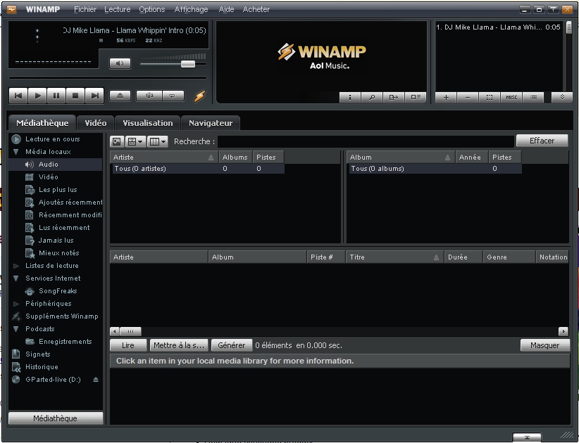This screenshot has height=443, width=579.
Task: Collapse the Média locaux tree node
Action: pos(16,152)
